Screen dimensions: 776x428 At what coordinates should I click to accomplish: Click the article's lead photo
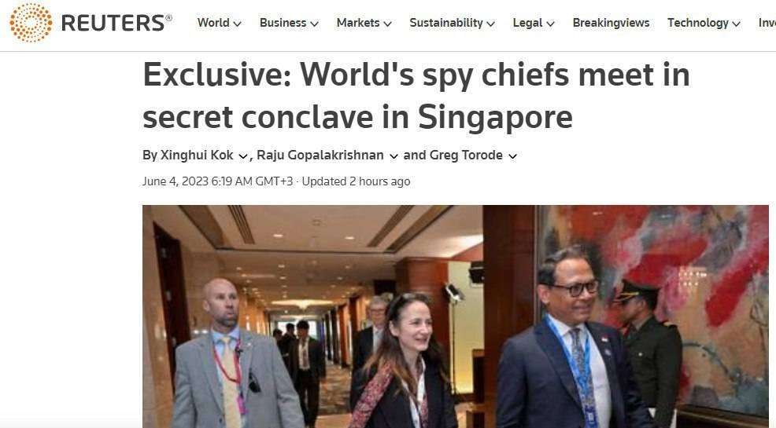pos(456,316)
